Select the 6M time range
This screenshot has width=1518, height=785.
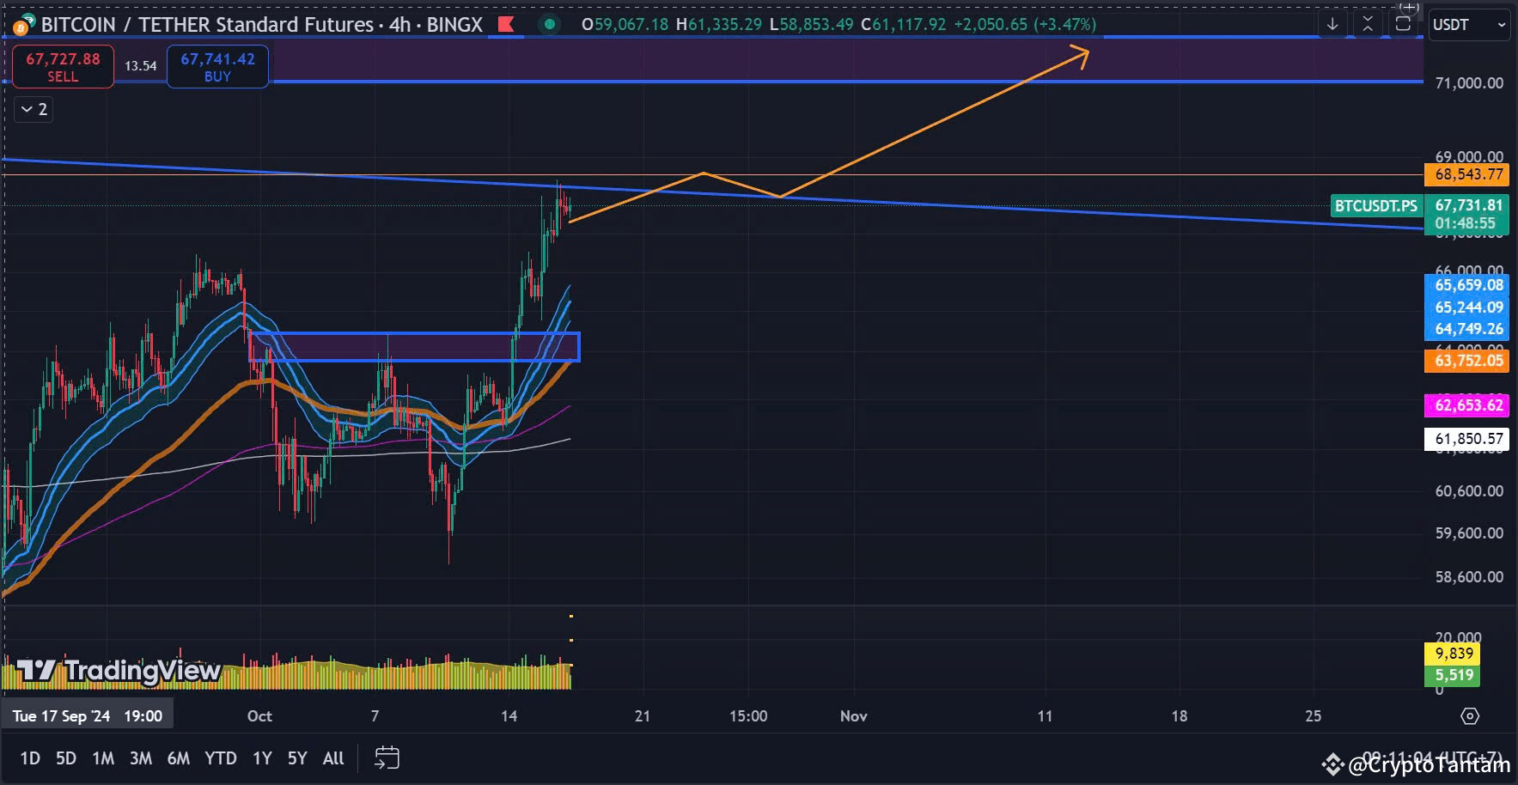click(x=179, y=758)
